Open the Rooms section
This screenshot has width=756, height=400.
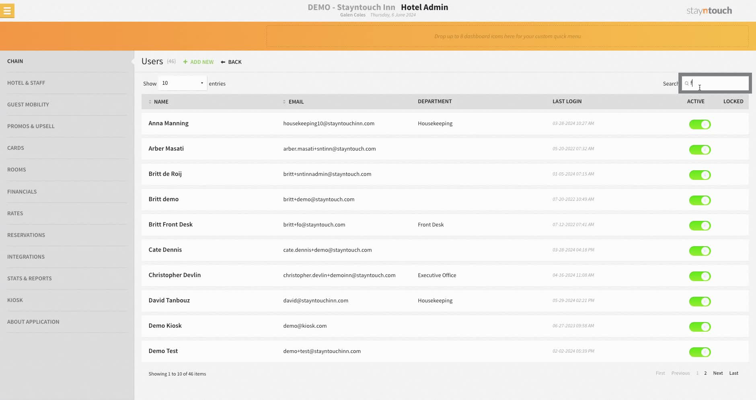[x=16, y=169]
